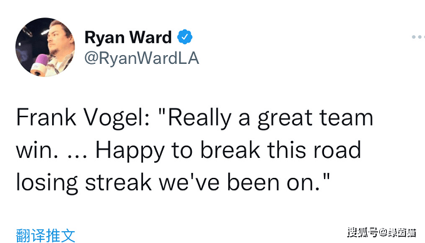The image size is (425, 243).
Task: Click the purple microphone in the avatar
Action: 39,65
